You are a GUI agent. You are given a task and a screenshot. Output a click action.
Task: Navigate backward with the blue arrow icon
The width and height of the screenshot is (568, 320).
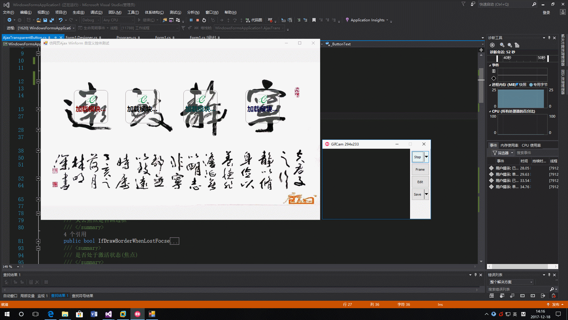pos(9,20)
